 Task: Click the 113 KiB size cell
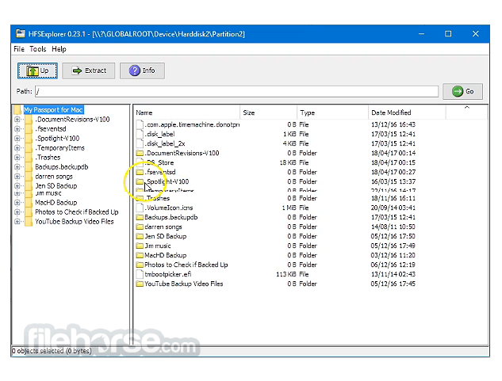click(286, 274)
